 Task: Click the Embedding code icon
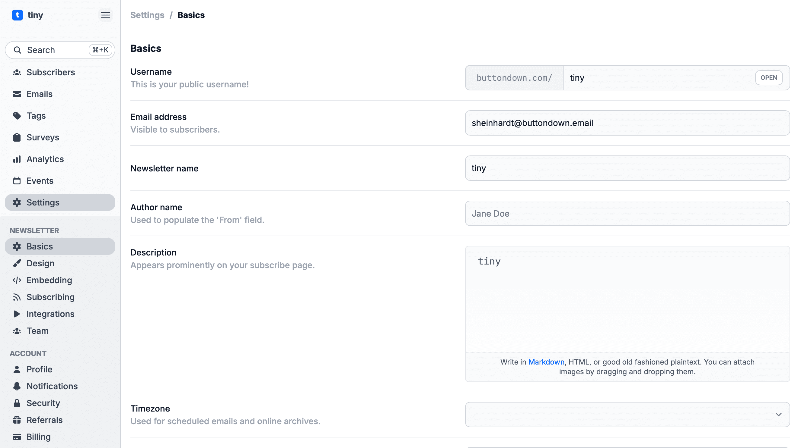[17, 280]
